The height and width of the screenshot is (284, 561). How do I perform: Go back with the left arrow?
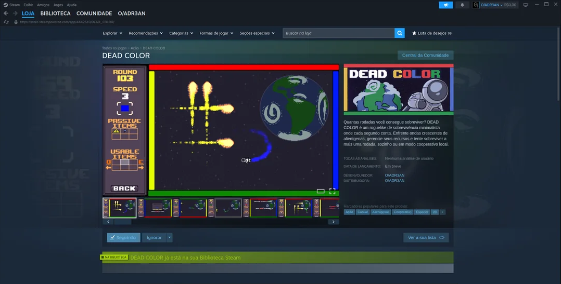(6, 13)
